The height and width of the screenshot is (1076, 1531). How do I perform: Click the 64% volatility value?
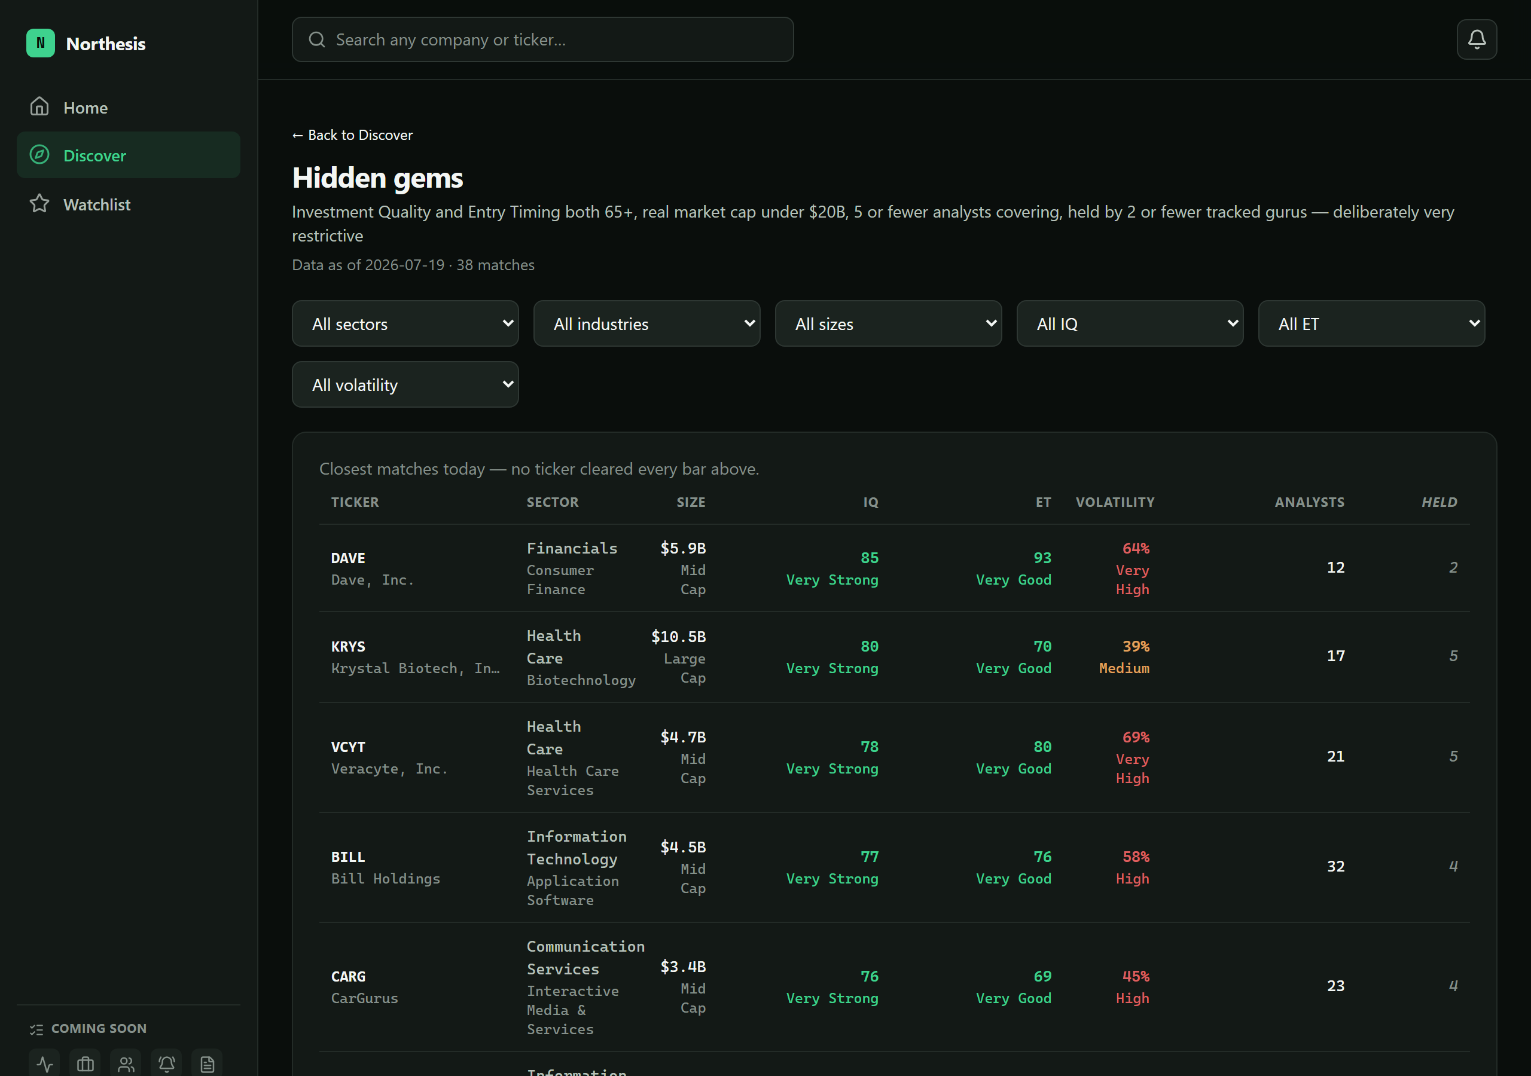tap(1135, 548)
